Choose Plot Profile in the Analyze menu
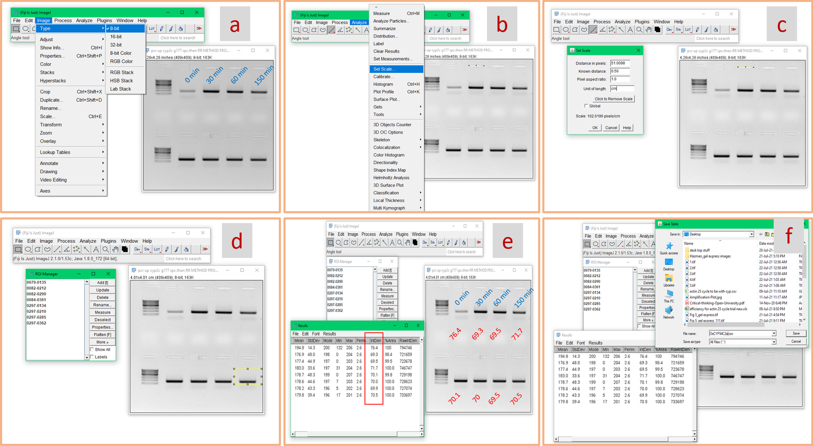The image size is (813, 446). pyautogui.click(x=396, y=92)
